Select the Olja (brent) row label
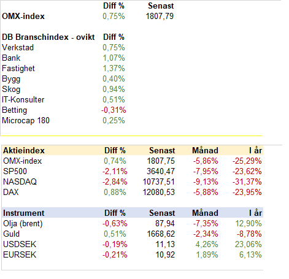This screenshot has width=289, height=279. point(23,224)
